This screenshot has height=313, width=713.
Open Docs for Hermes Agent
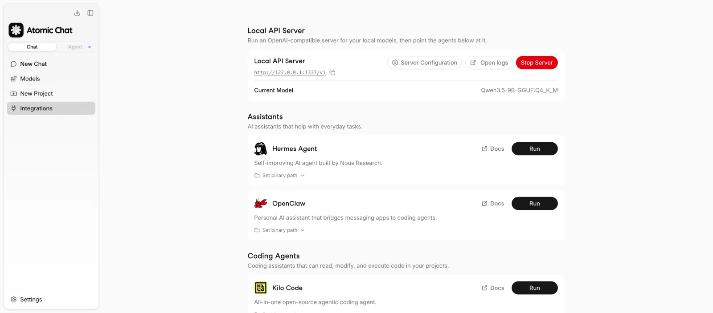click(493, 149)
